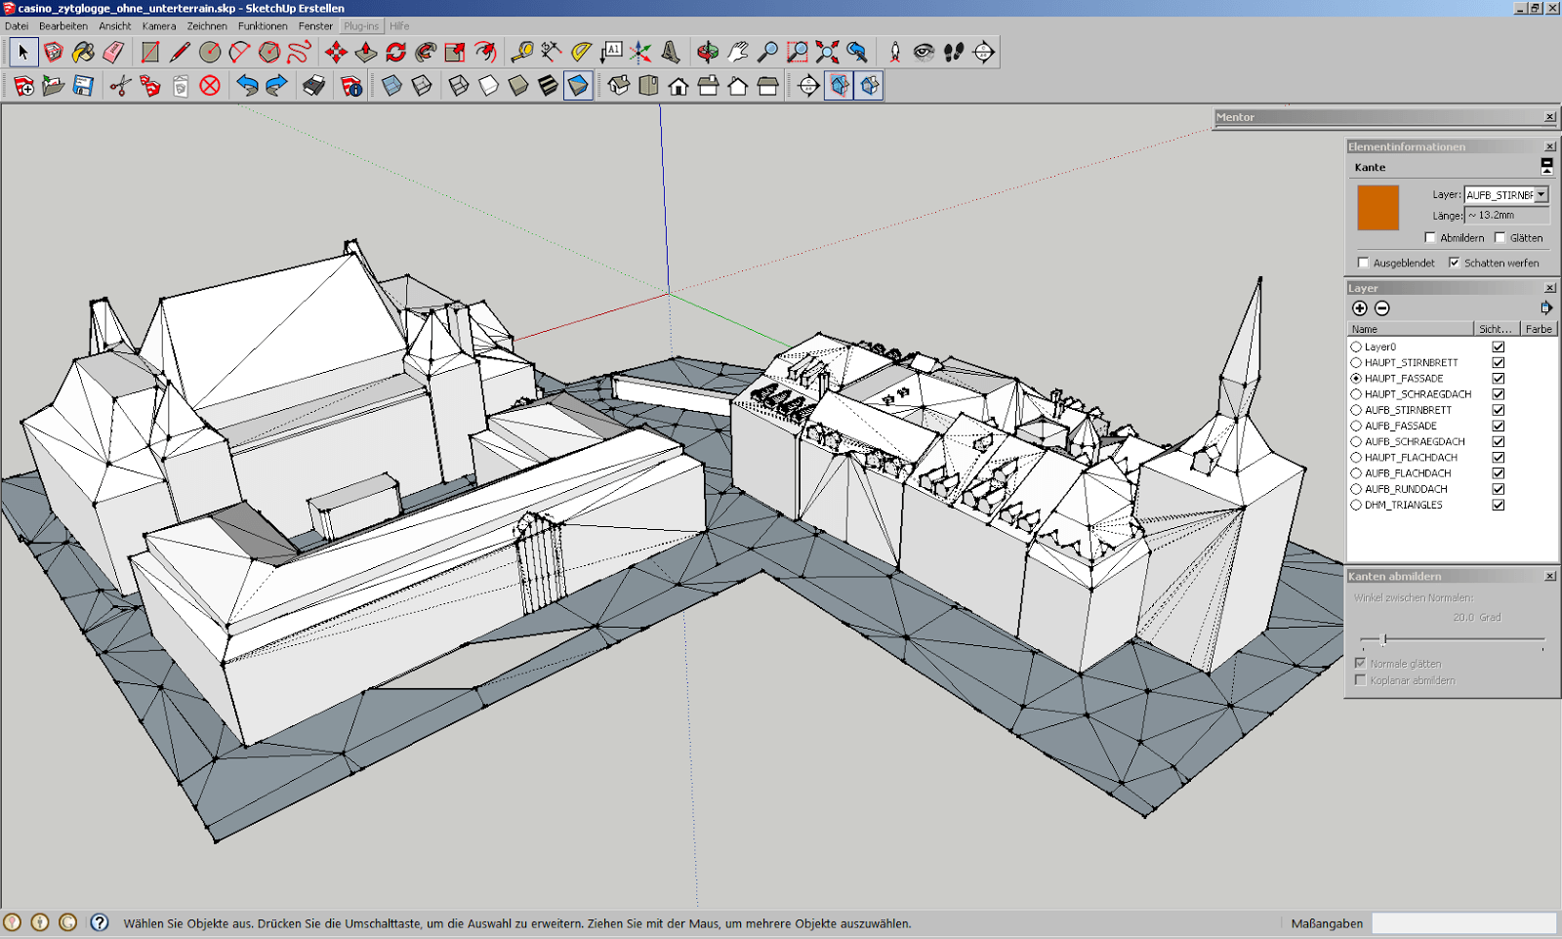Collapse the Elementinformationen details toggle

1546,166
